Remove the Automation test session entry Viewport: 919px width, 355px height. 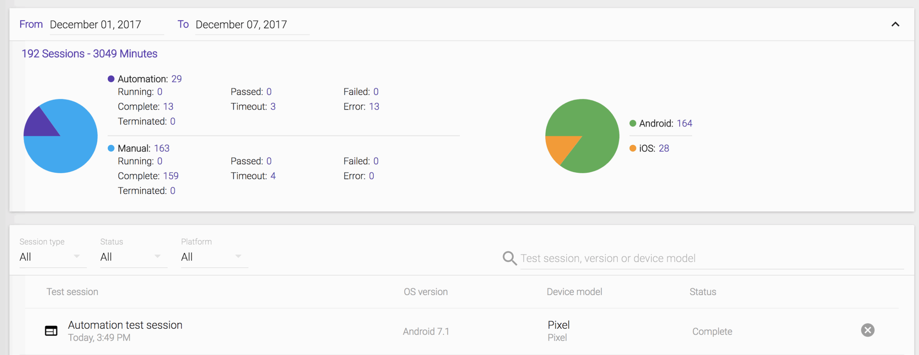(868, 330)
